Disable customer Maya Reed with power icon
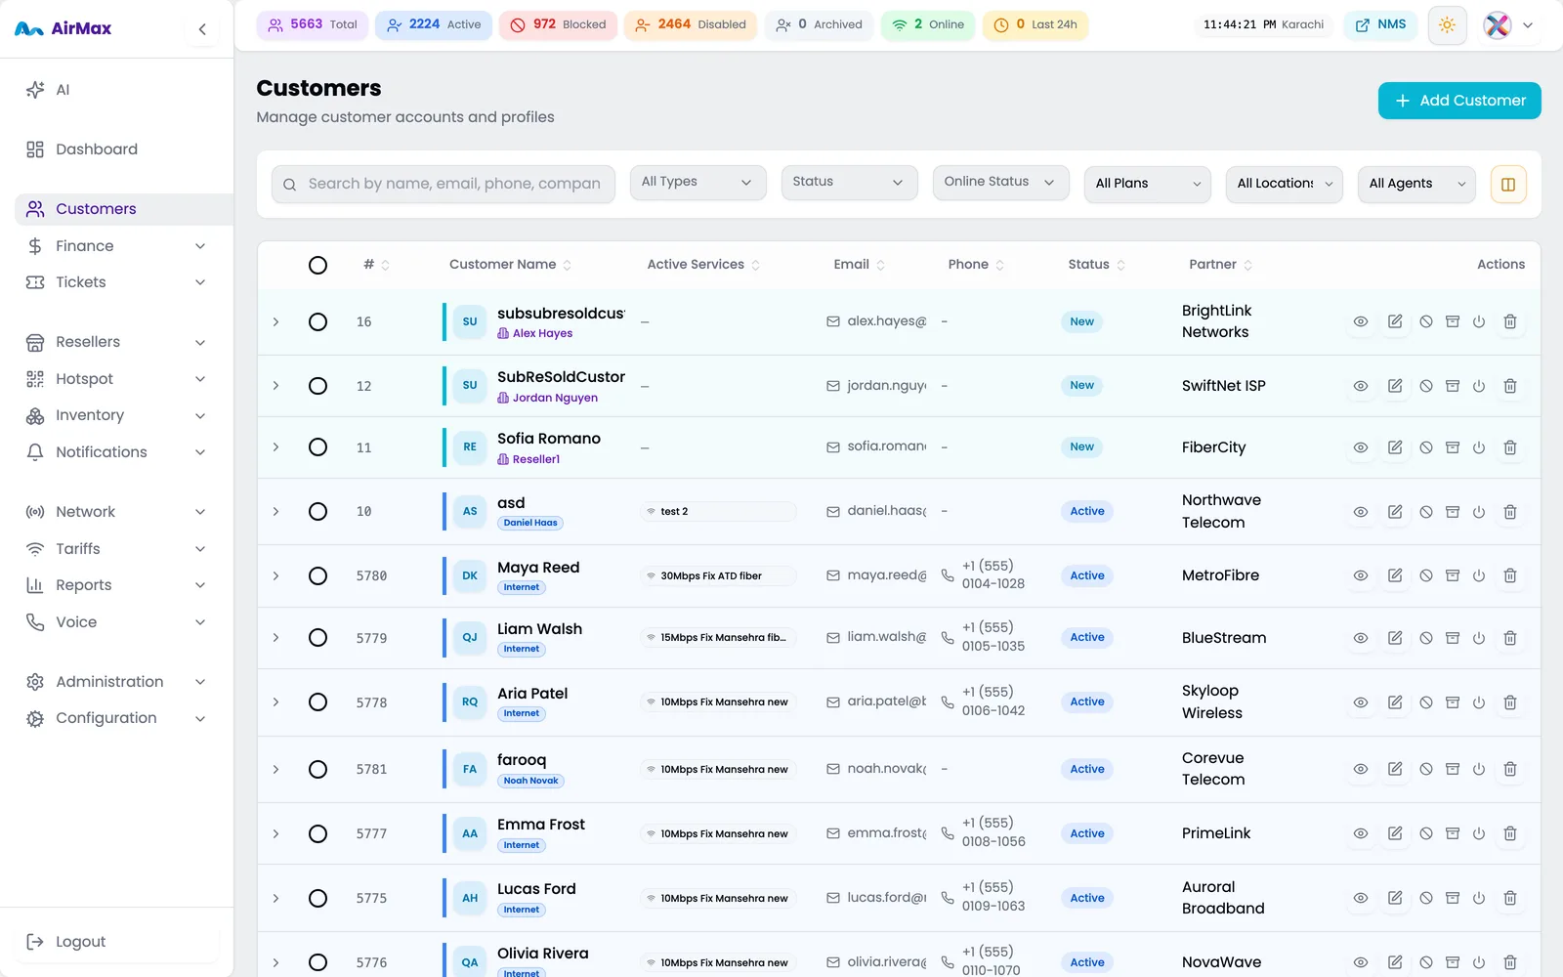 coord(1479,575)
